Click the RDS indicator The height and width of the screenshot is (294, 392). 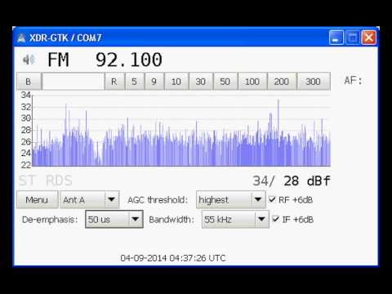(x=59, y=180)
